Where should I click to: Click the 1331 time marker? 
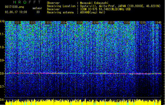pos(18,23)
